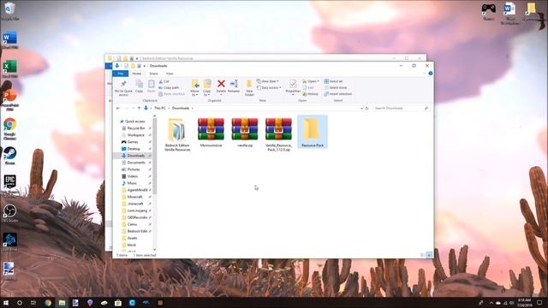Select the vanilla.zip archive
The width and height of the screenshot is (548, 308).
[x=245, y=132]
